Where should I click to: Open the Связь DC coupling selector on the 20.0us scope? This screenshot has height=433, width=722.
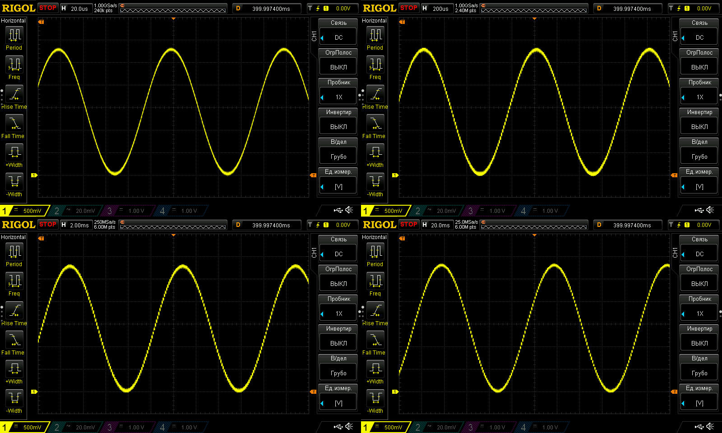click(338, 37)
